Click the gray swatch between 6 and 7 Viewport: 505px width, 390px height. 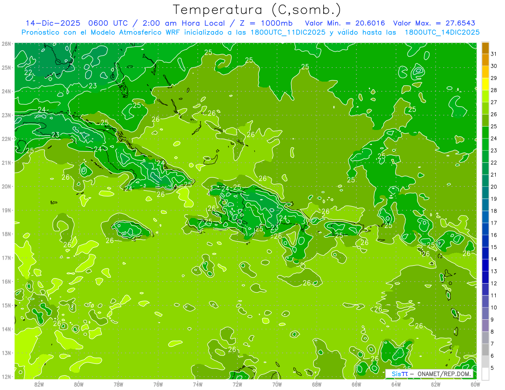485,350
